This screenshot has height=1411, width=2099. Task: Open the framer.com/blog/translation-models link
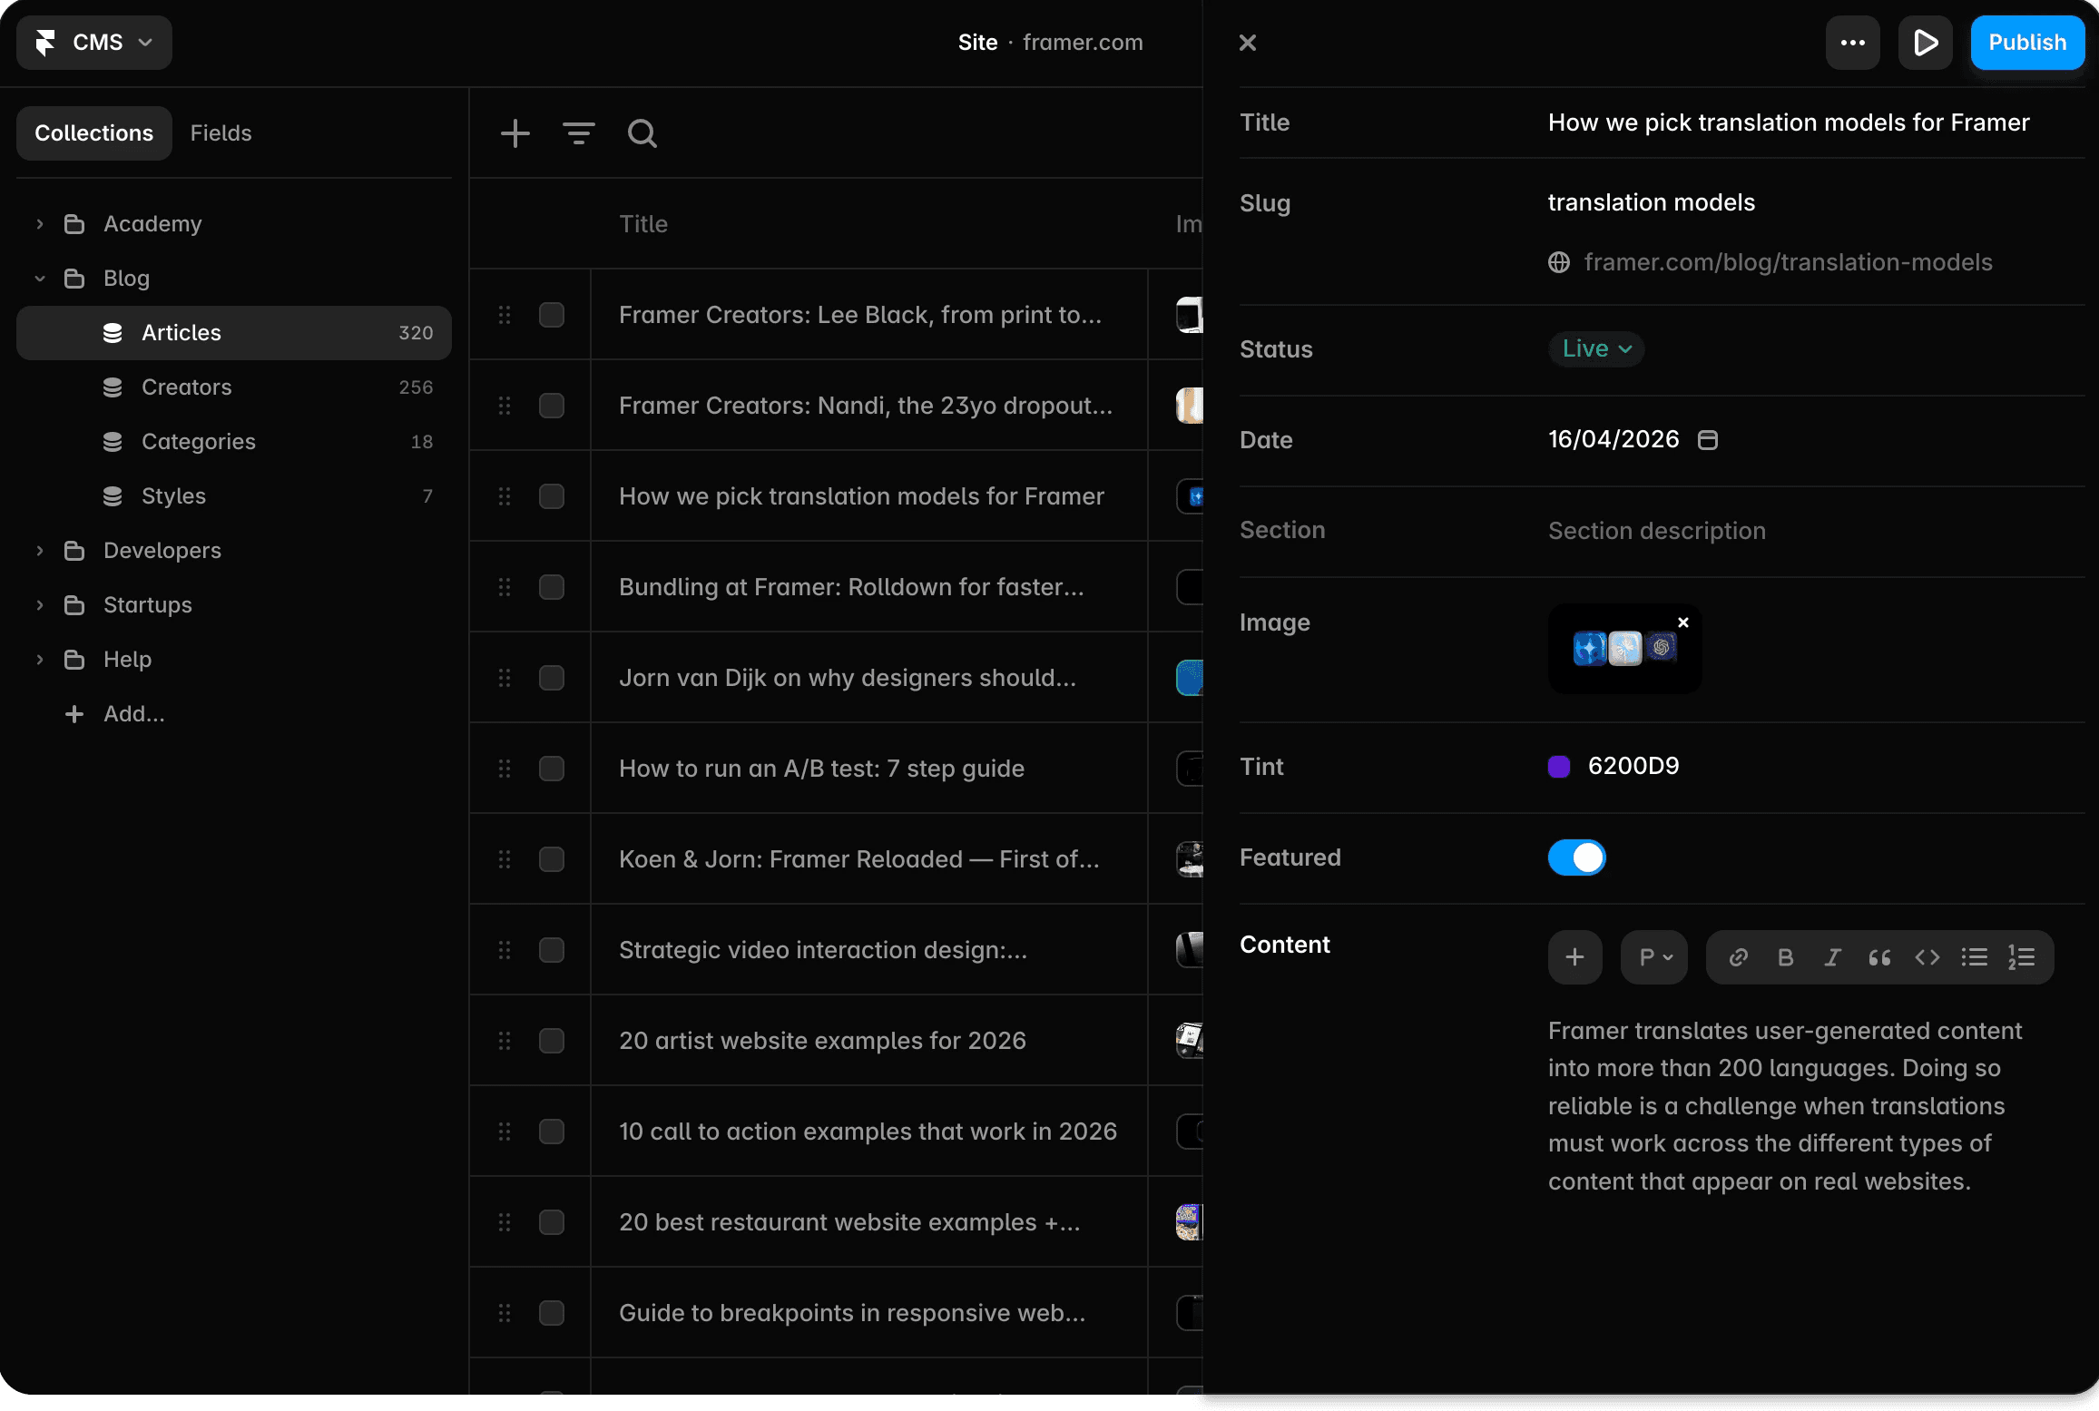[1787, 263]
